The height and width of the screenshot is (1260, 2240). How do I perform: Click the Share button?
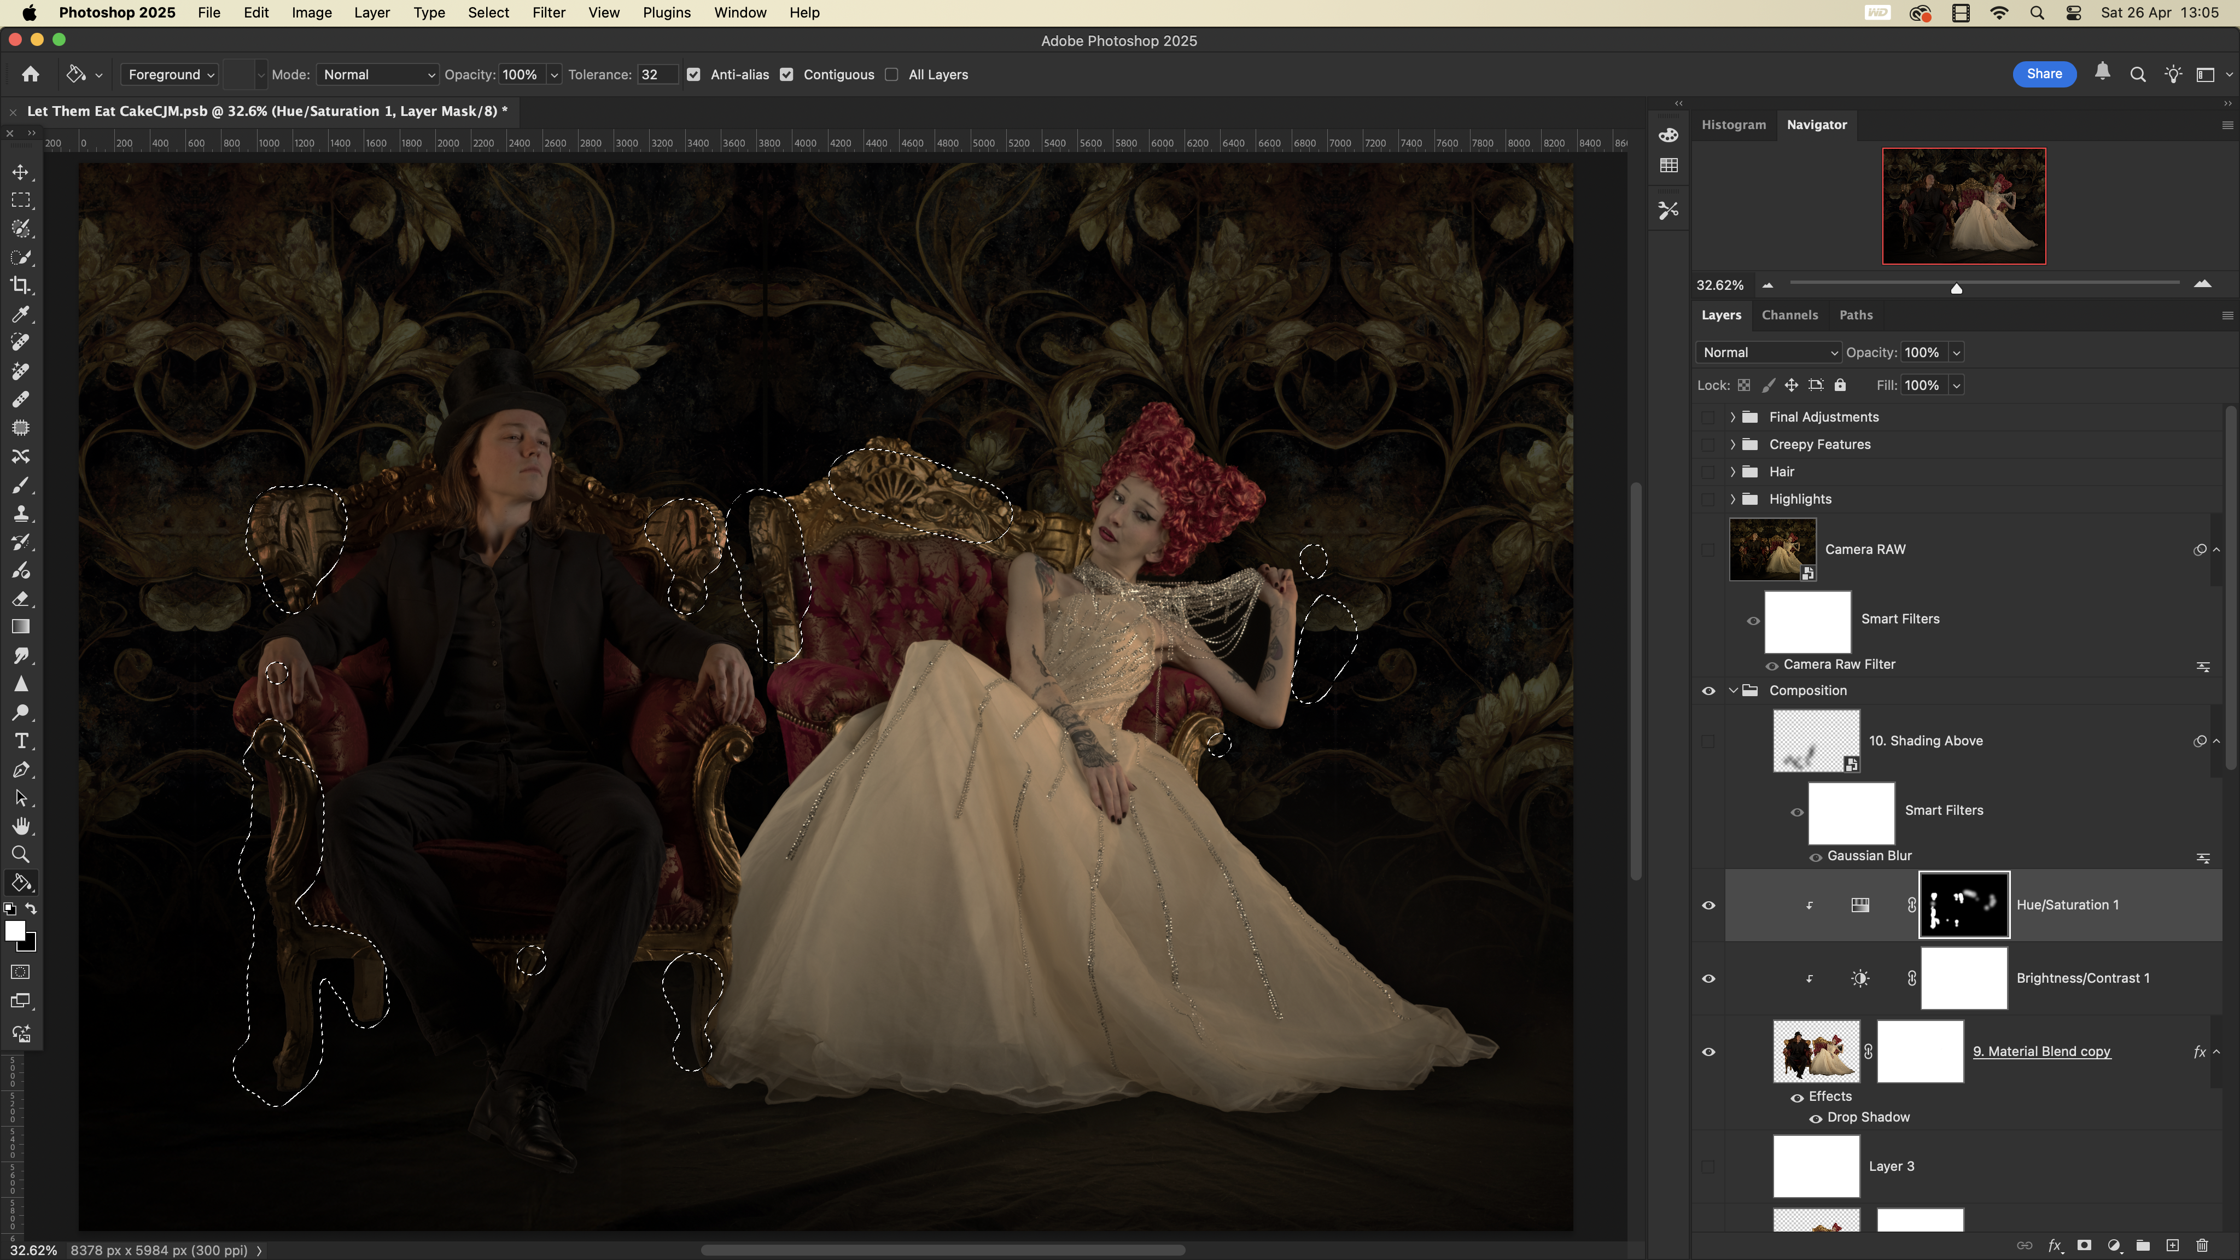pyautogui.click(x=2044, y=74)
